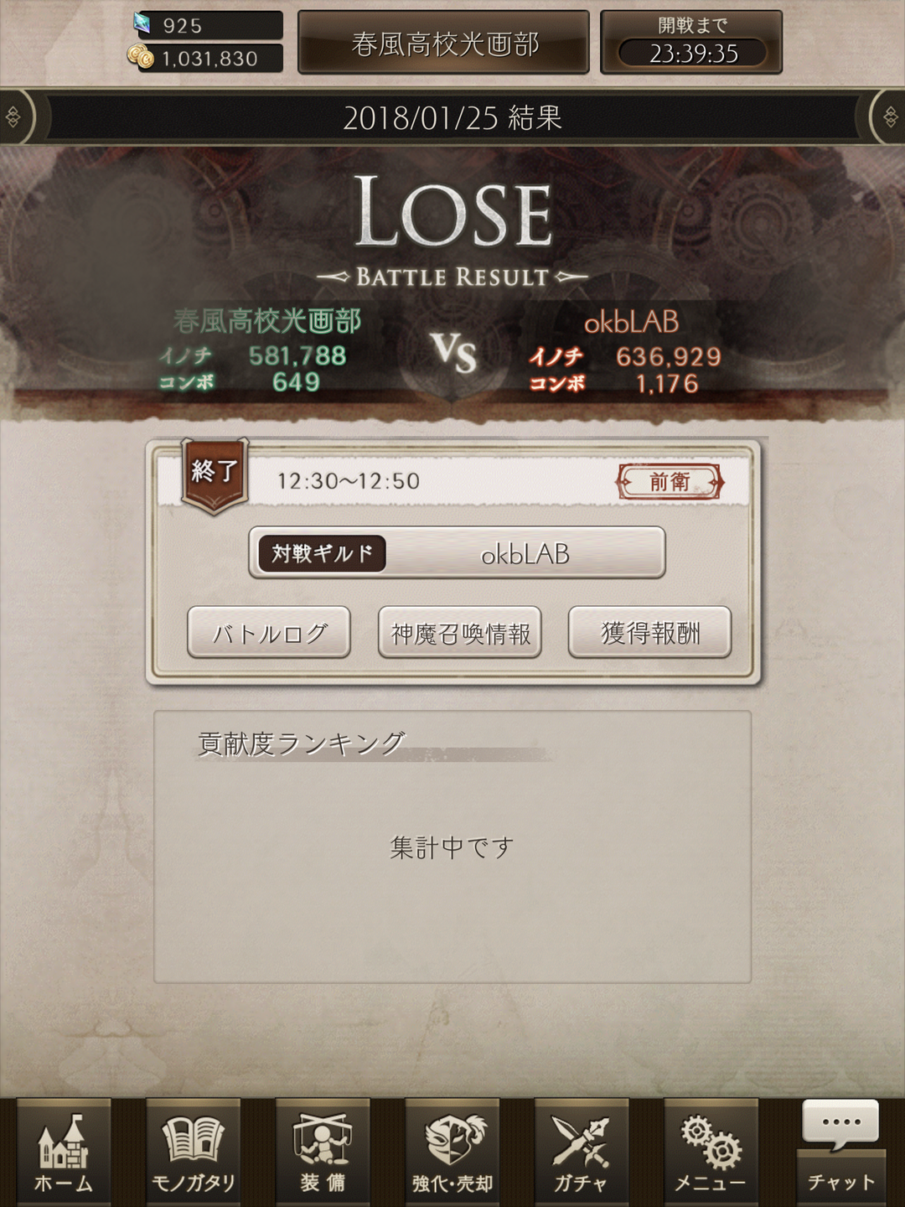Open opponent guild okbLAB details
Viewport: 905px width, 1207px height.
pyautogui.click(x=458, y=553)
